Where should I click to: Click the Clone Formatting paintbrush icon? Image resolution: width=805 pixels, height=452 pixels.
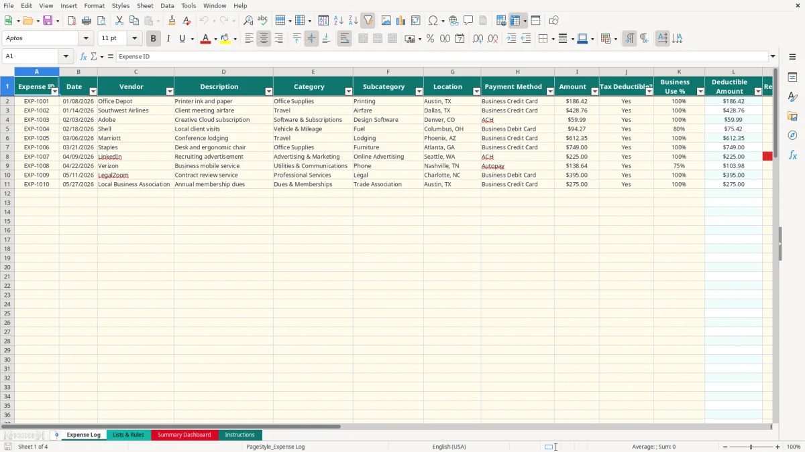coord(172,21)
